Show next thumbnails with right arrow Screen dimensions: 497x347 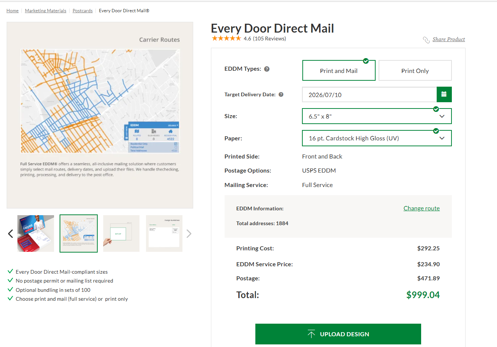coord(189,234)
